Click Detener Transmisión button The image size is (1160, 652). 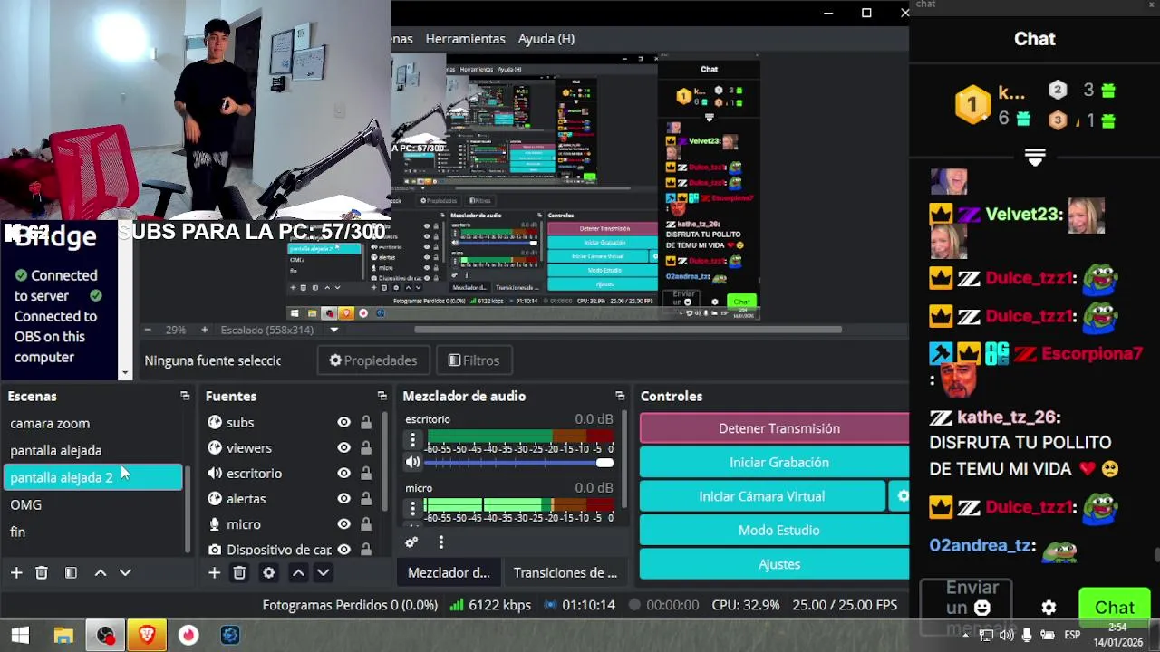[x=775, y=428]
